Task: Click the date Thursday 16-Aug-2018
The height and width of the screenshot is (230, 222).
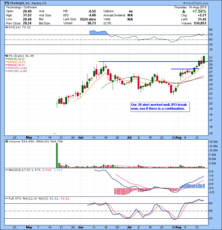Action: (190, 7)
